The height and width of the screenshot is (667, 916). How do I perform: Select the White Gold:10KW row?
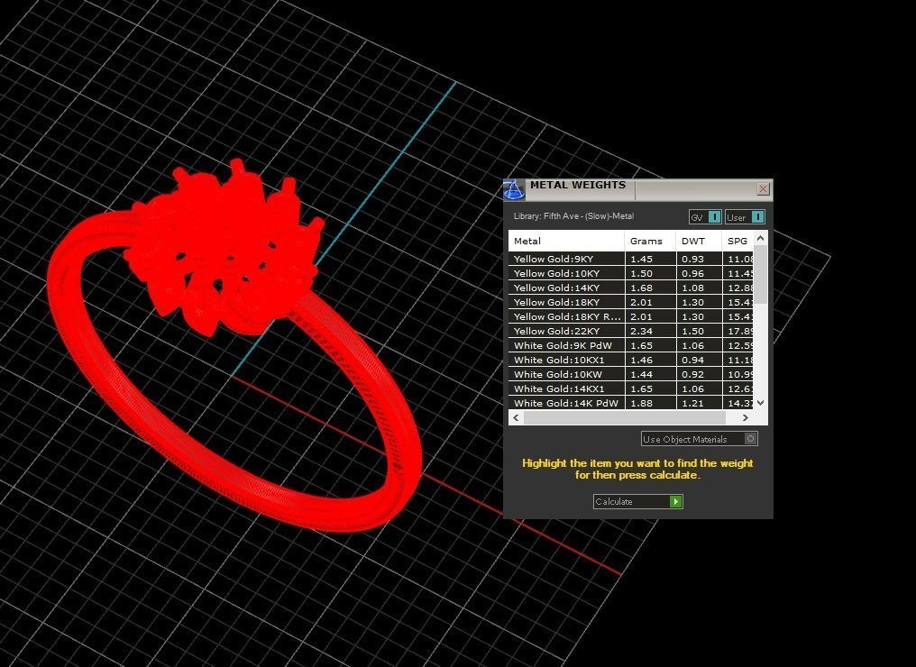point(631,374)
